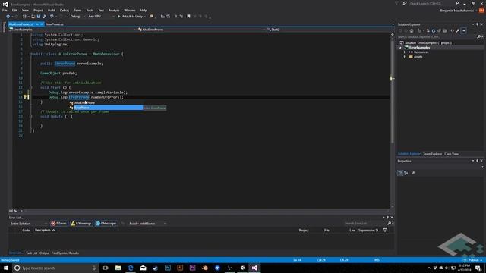Open the Tools menu
This screenshot has height=273, width=486.
(x=90, y=10)
